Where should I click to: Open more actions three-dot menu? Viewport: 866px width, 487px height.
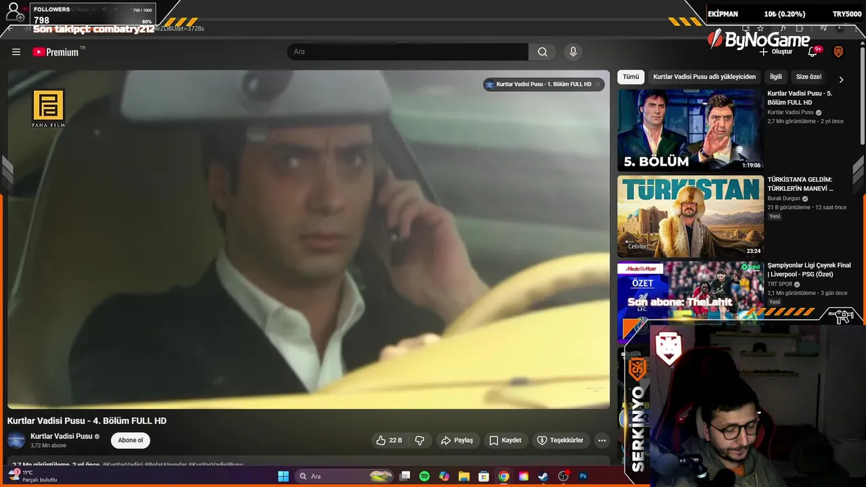pos(601,440)
